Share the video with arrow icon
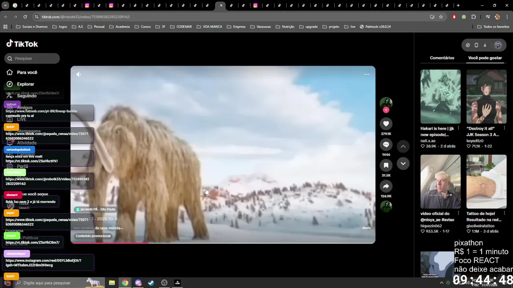This screenshot has width=513, height=288. tap(386, 186)
